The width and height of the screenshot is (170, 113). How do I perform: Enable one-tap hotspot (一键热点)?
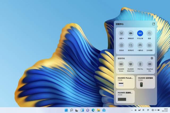(x=140, y=45)
